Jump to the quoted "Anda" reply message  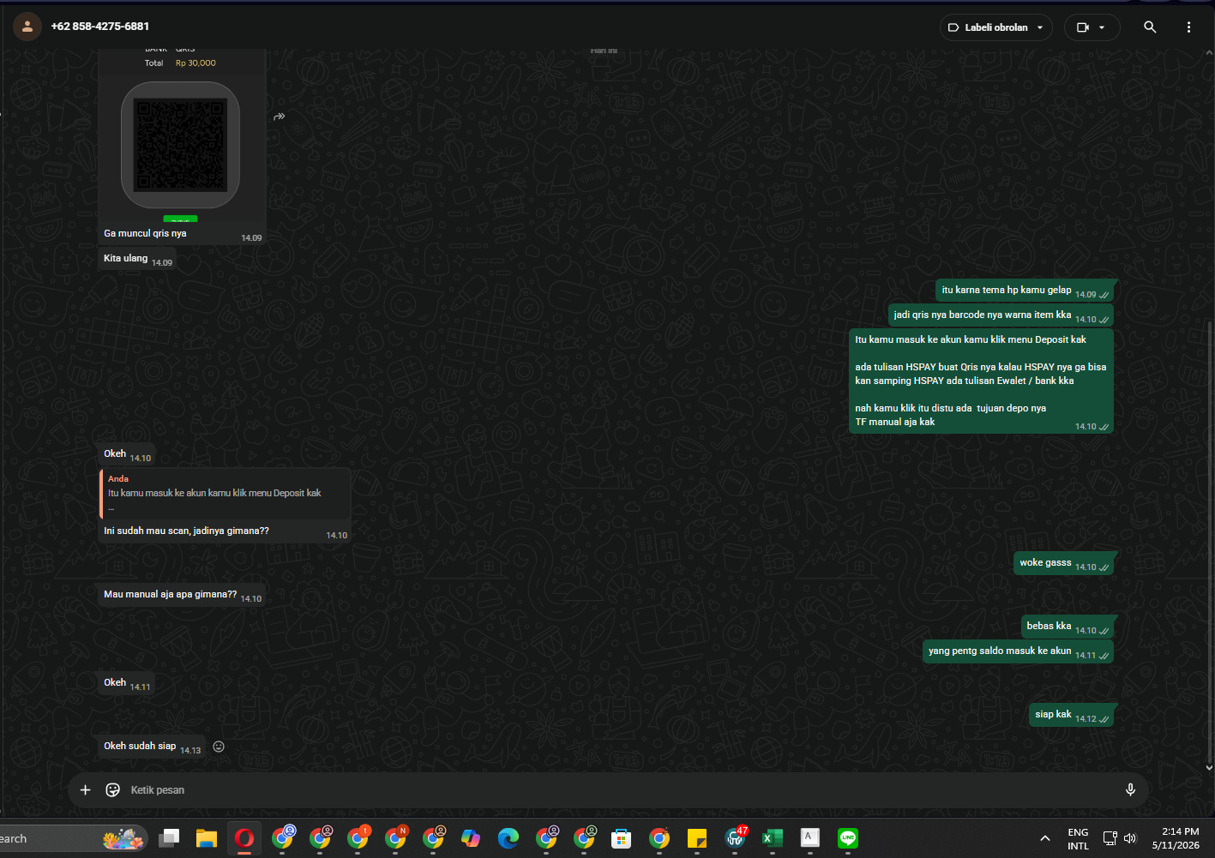(x=225, y=494)
